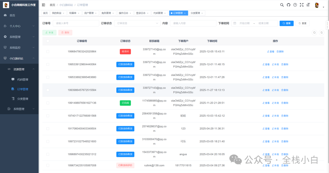Click the search magnifier icon in header

click(x=282, y=5)
